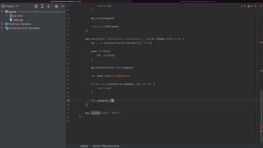Viewport: 263px width, 148px height.
Task: Click the c.BodyParser(&body) condition line
Action: pos(122,84)
